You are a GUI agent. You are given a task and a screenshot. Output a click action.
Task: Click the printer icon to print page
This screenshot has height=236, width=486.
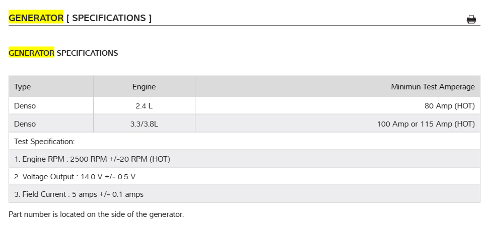point(471,20)
